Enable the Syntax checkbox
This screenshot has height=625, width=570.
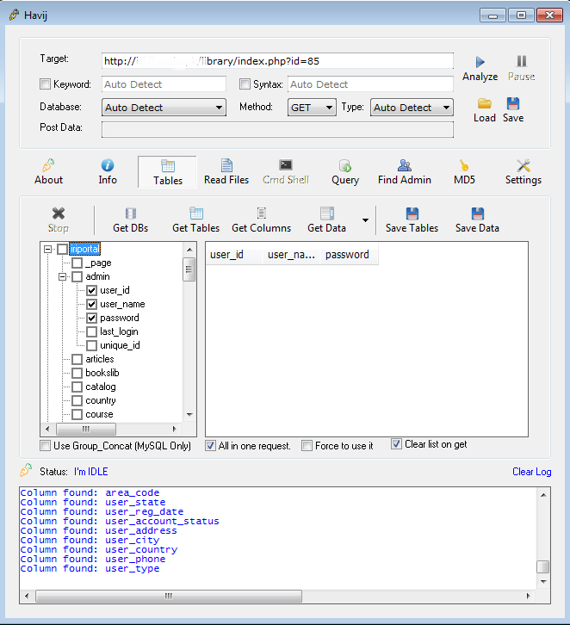coord(245,84)
